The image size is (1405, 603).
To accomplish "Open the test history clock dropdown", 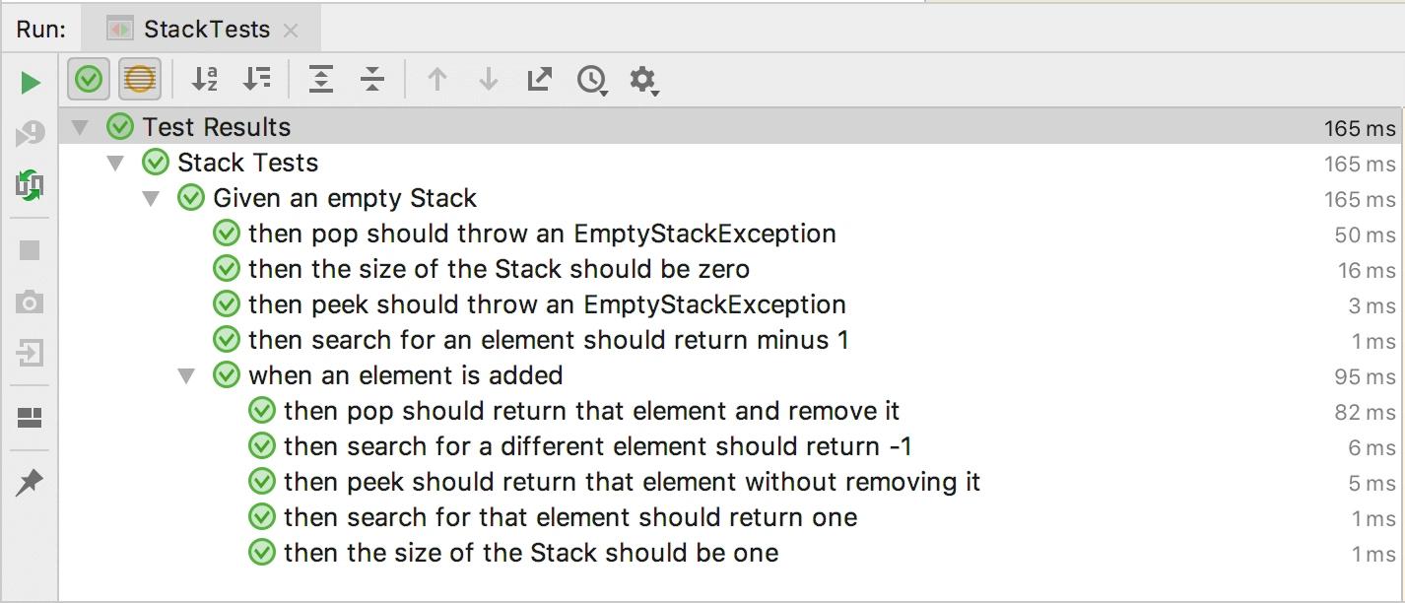I will tap(592, 80).
